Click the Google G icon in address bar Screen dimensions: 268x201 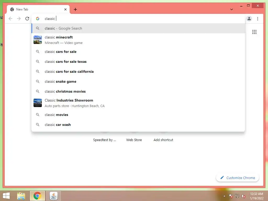coord(38,19)
